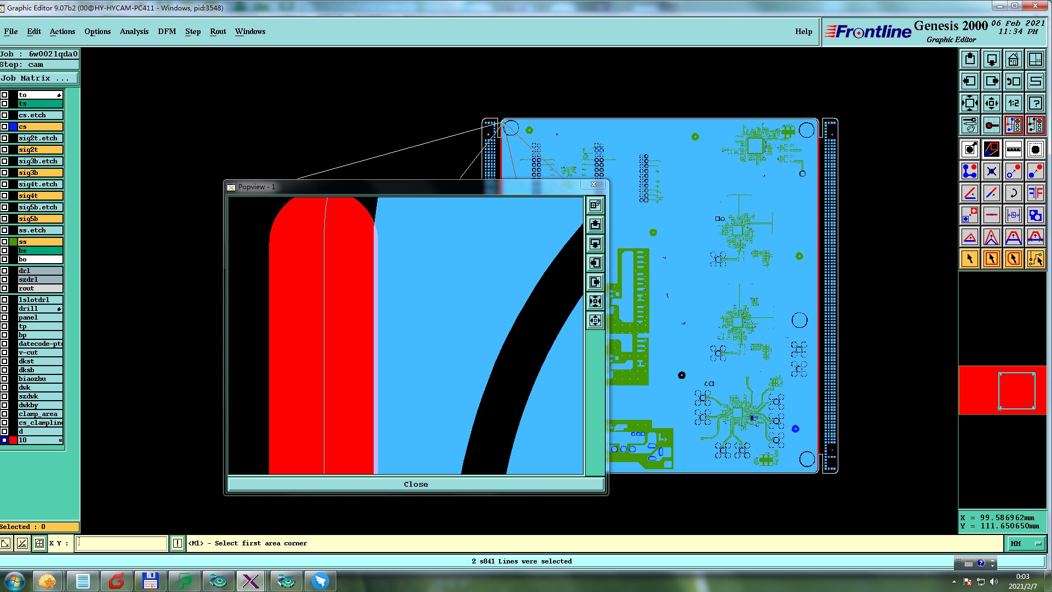
Task: Click the 1:2 zoom scale icon
Action: (1013, 103)
